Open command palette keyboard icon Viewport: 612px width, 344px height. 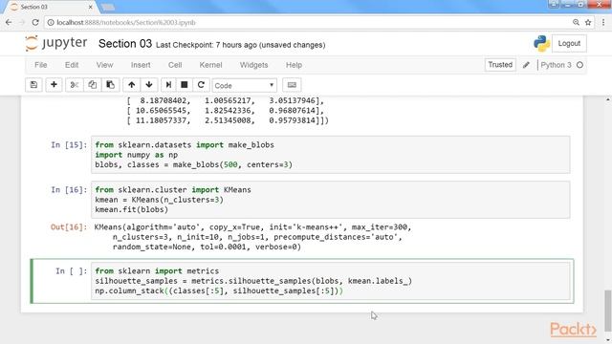click(x=292, y=85)
